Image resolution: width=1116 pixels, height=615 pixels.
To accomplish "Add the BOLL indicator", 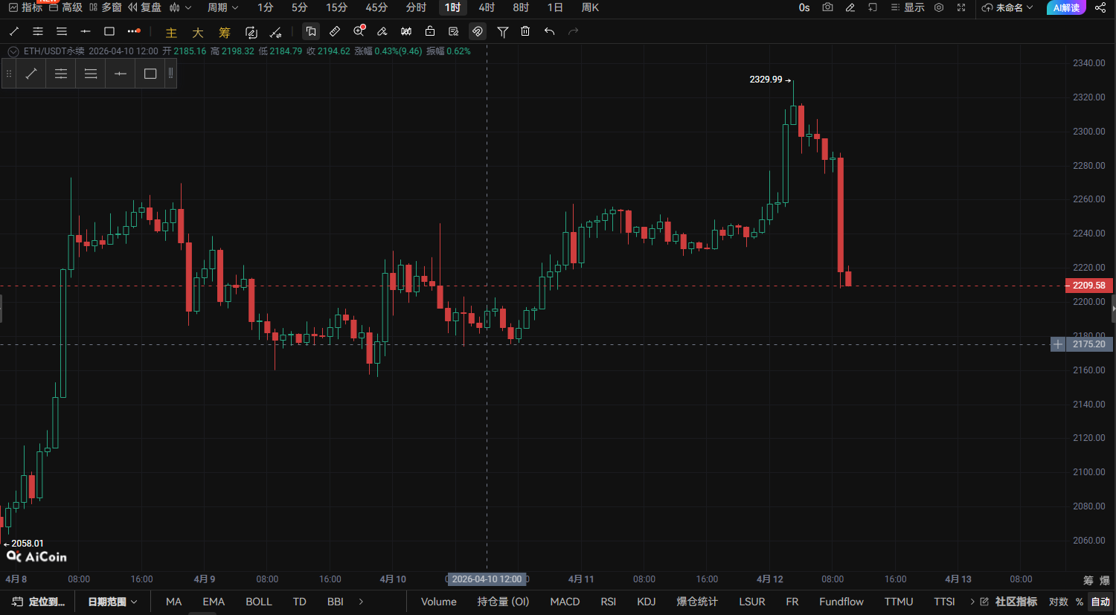I will click(259, 602).
